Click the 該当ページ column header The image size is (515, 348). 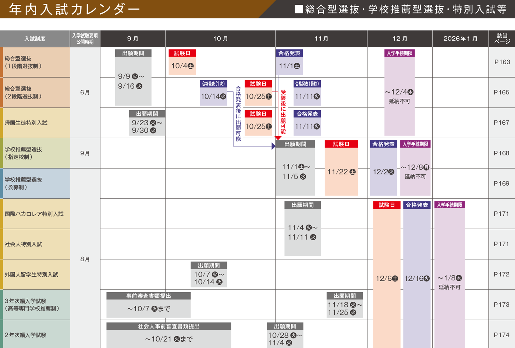502,39
